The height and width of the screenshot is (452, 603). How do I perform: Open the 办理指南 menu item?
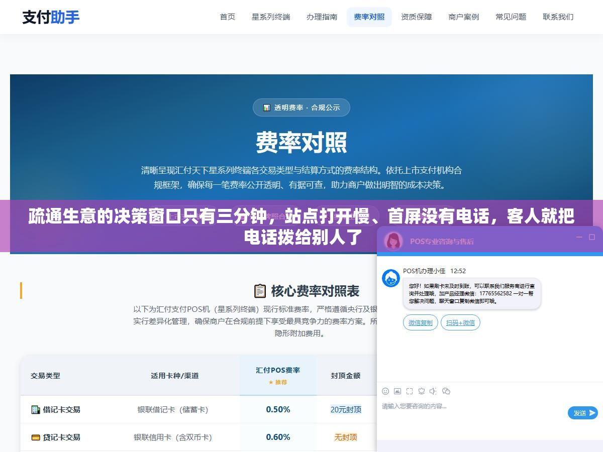[x=322, y=17]
